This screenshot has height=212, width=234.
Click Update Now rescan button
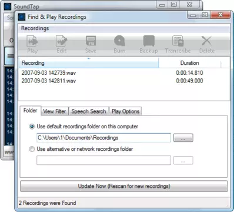124,186
